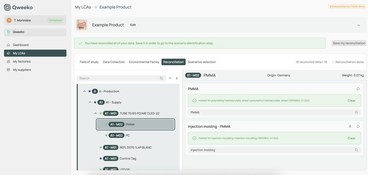Collapse TUBE 70/65 PO/ME CLED-22 node
The image size is (368, 175).
click(96, 113)
